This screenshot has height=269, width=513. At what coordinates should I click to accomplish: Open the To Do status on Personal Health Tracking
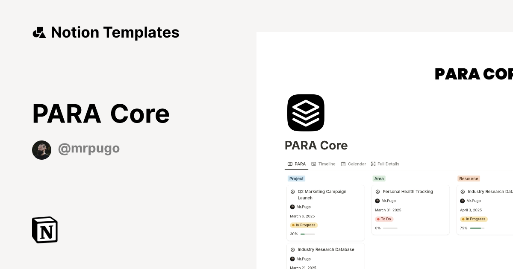coord(384,219)
